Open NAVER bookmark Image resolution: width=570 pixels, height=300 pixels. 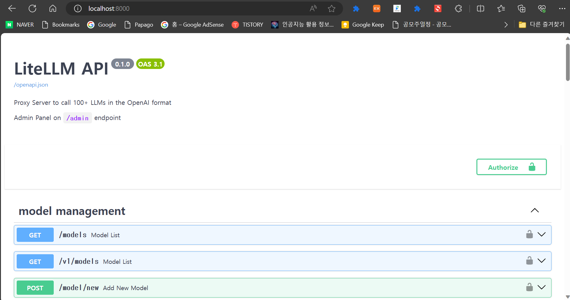pos(20,25)
